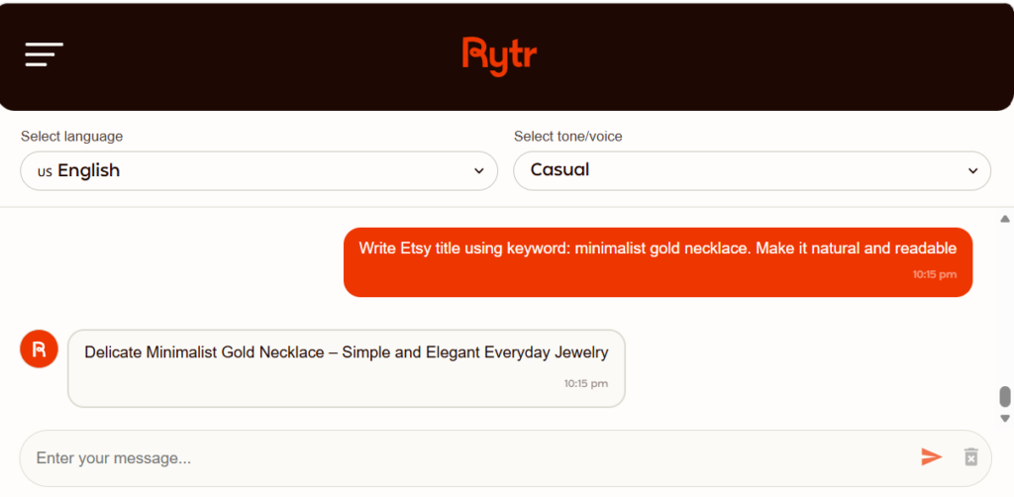Click the scroll up arrow in the chat
Image resolution: width=1014 pixels, height=497 pixels.
1005,219
